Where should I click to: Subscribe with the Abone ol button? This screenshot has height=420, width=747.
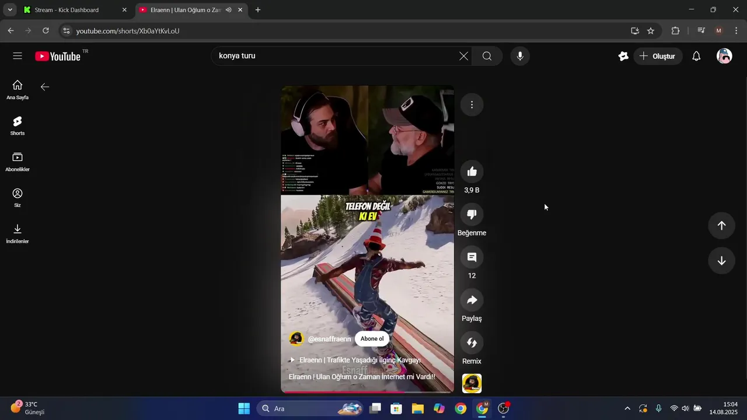point(372,339)
